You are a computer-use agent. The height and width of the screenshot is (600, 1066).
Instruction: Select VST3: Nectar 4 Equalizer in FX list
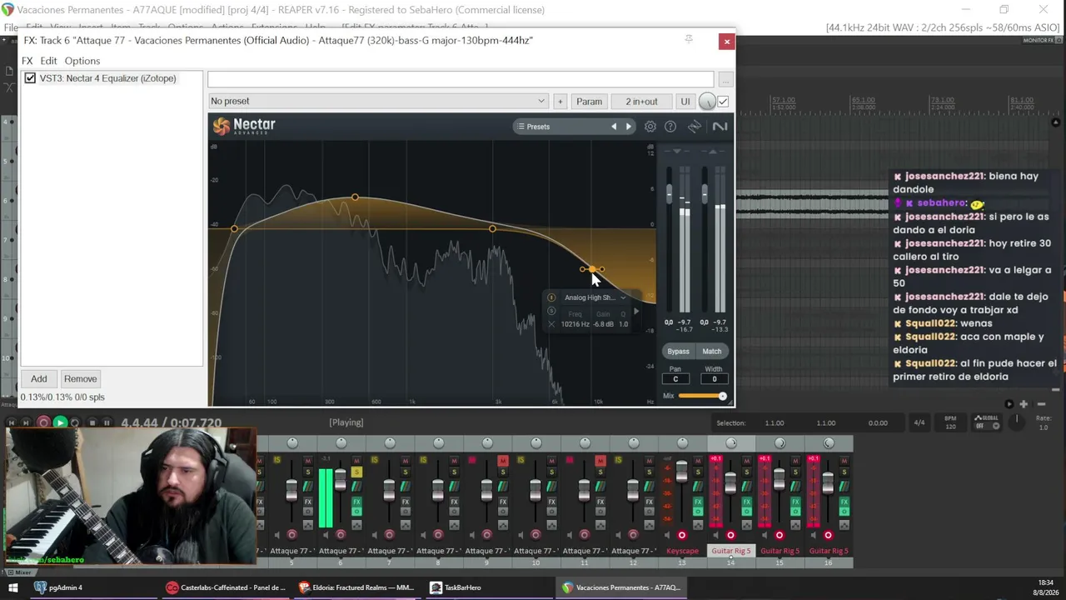coord(107,78)
